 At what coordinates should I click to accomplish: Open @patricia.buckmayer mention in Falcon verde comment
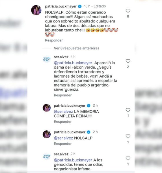[x=73, y=63]
